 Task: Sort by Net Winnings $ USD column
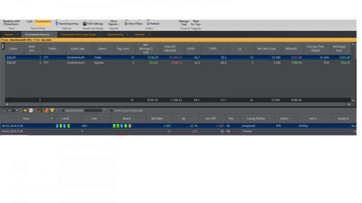(x=146, y=49)
